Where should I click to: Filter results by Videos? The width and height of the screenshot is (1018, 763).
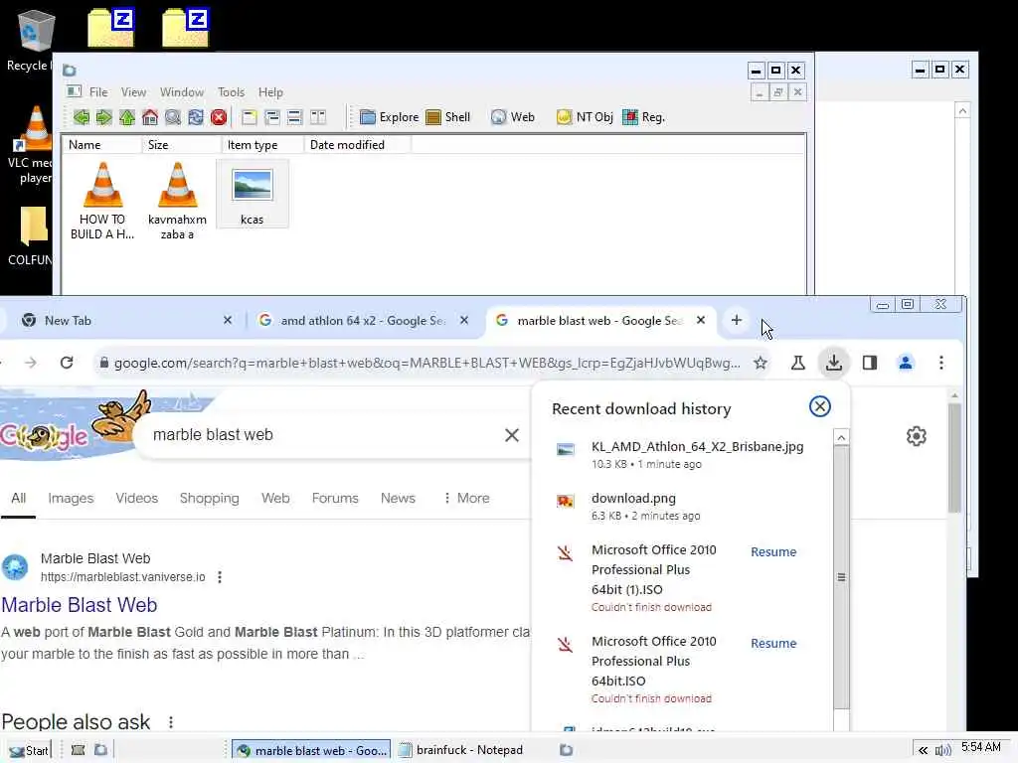pyautogui.click(x=137, y=499)
